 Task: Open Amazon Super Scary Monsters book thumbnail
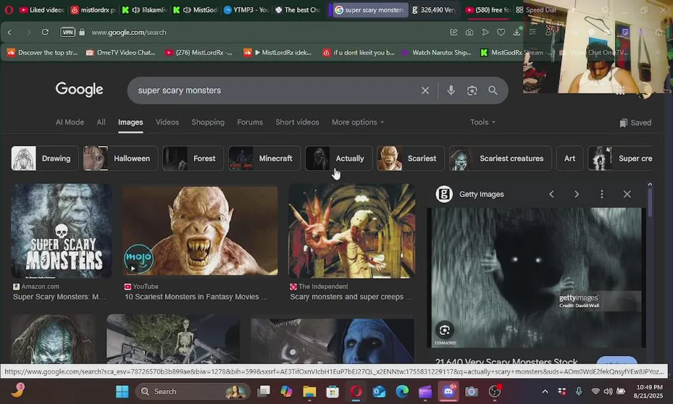click(x=61, y=231)
